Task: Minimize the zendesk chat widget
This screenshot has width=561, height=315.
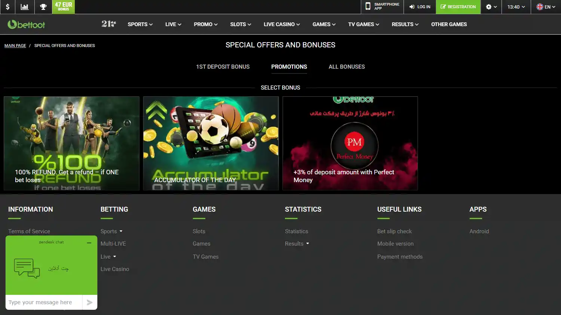Action: point(89,243)
